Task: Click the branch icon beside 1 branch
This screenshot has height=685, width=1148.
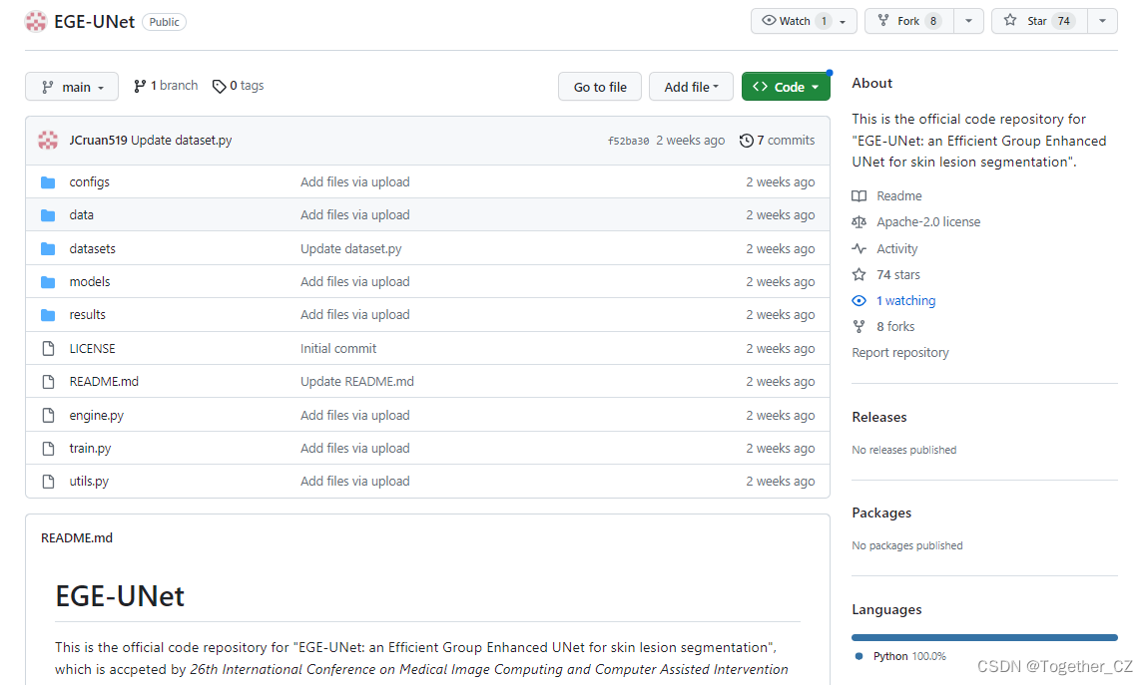Action: click(140, 87)
